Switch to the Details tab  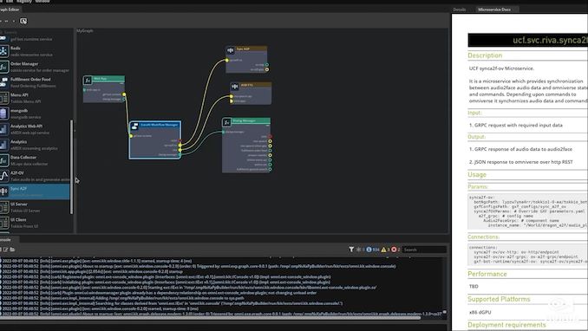(460, 10)
